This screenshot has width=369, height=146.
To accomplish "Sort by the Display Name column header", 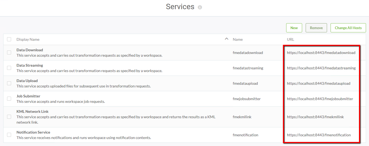I will [28, 39].
